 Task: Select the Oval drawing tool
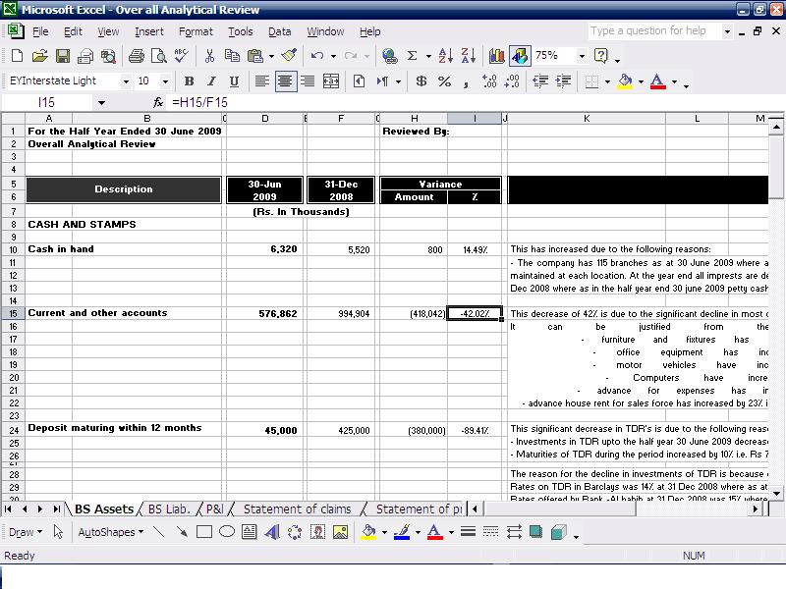tap(226, 531)
